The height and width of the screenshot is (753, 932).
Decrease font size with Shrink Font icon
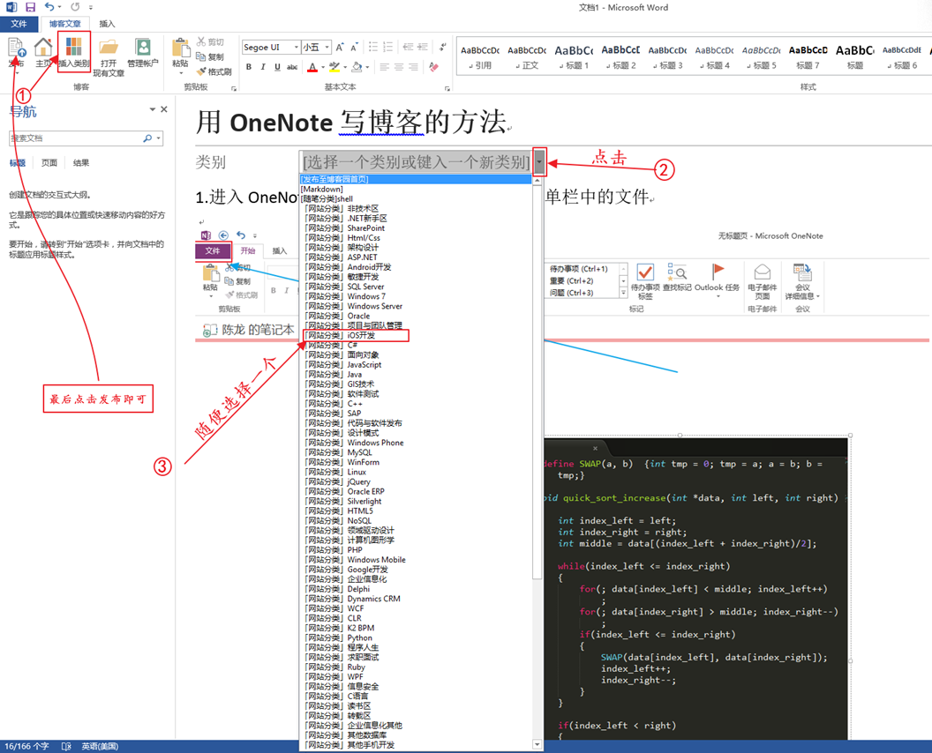click(x=354, y=47)
